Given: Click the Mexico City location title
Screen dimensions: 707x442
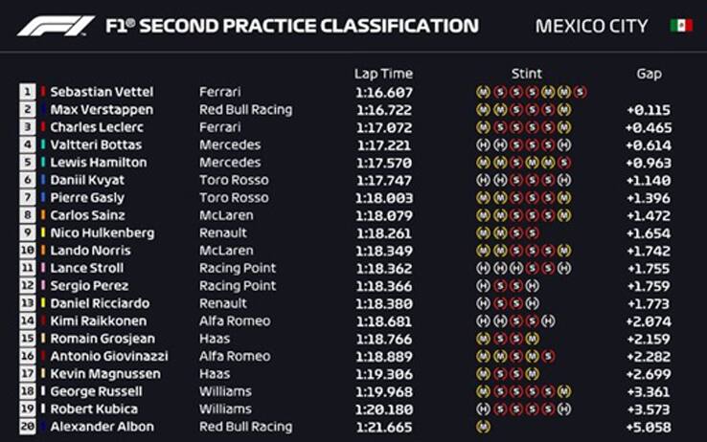Looking at the screenshot, I should point(591,26).
